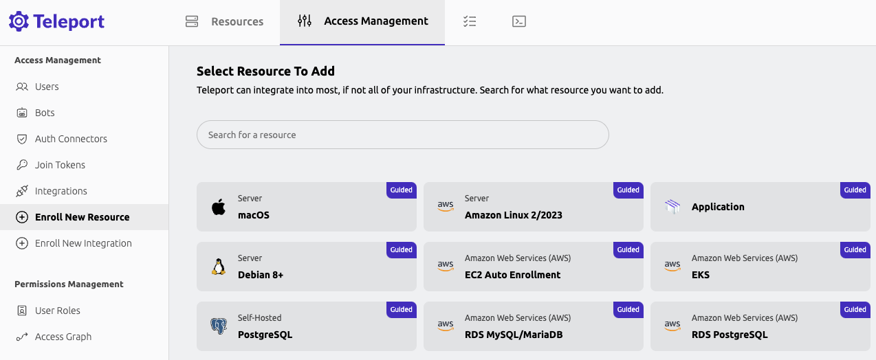Click the Linux penguin icon on Debian card
Image resolution: width=876 pixels, height=360 pixels.
(219, 267)
